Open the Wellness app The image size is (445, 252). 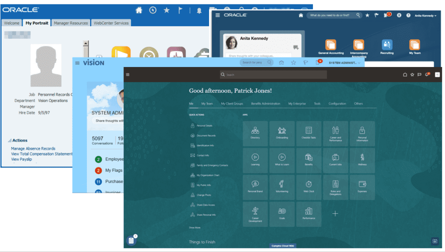tap(362, 161)
